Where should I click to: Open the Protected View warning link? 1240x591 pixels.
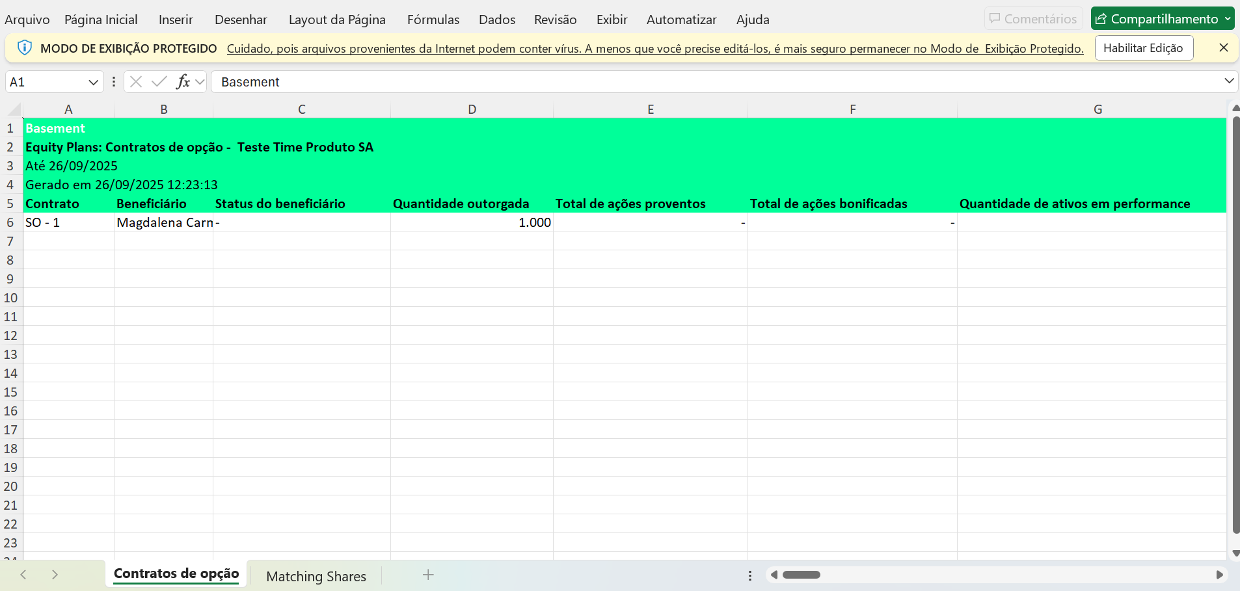(x=654, y=49)
